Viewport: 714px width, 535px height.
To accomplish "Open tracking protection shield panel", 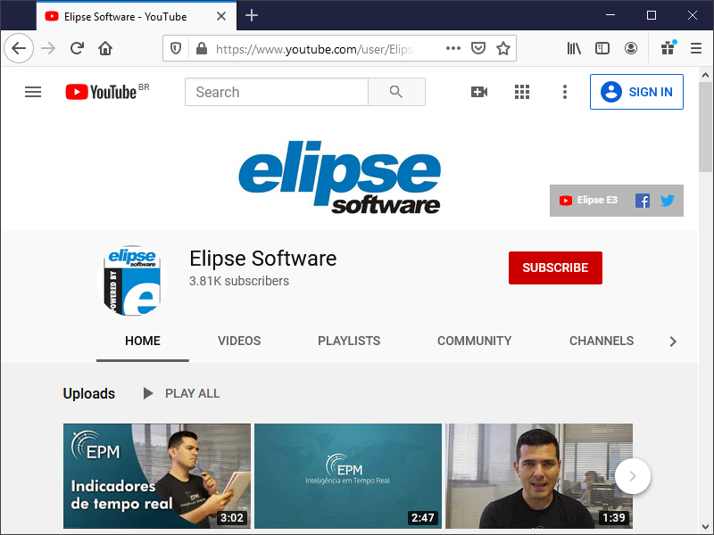I will coord(176,48).
